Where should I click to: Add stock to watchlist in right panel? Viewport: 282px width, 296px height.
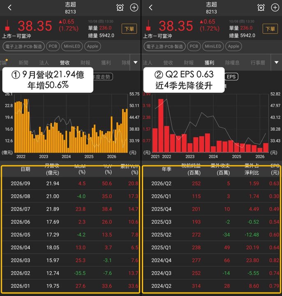pyautogui.click(x=275, y=7)
